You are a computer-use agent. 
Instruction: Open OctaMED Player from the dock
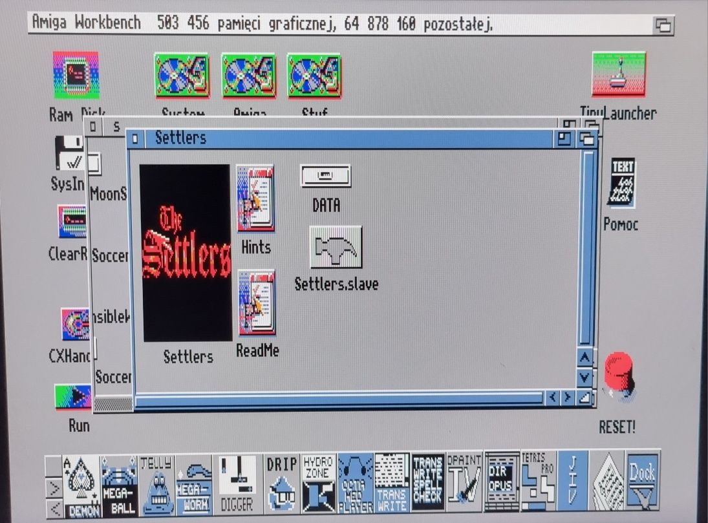point(356,484)
